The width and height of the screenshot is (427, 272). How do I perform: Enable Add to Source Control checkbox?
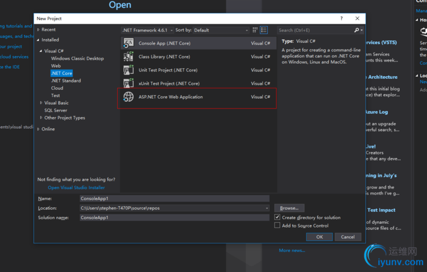[x=277, y=225]
